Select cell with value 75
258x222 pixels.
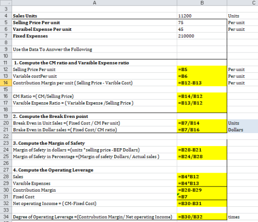pos(202,23)
